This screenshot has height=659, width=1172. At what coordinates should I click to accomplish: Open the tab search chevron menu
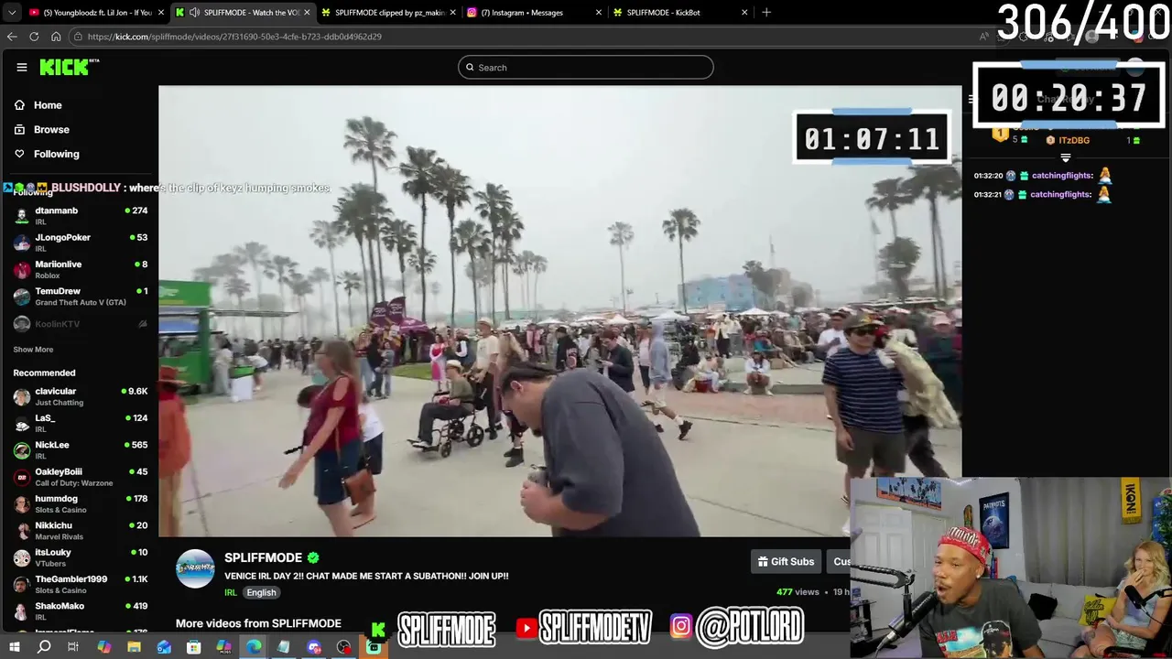[12, 13]
